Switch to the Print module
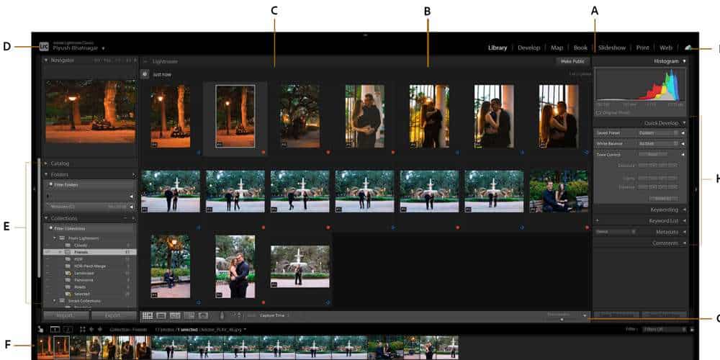 642,48
